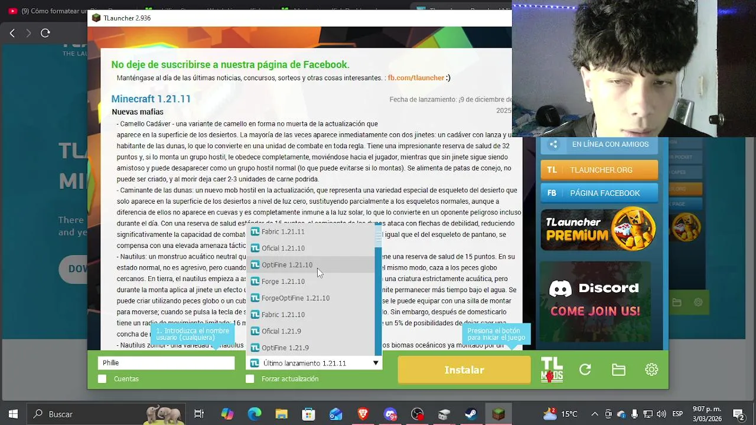Open the fb.com/tlauncher link
This screenshot has width=756, height=425.
pos(416,78)
